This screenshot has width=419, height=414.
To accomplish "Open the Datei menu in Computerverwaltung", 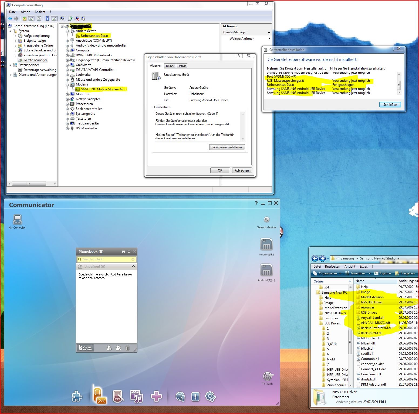I will click(13, 12).
